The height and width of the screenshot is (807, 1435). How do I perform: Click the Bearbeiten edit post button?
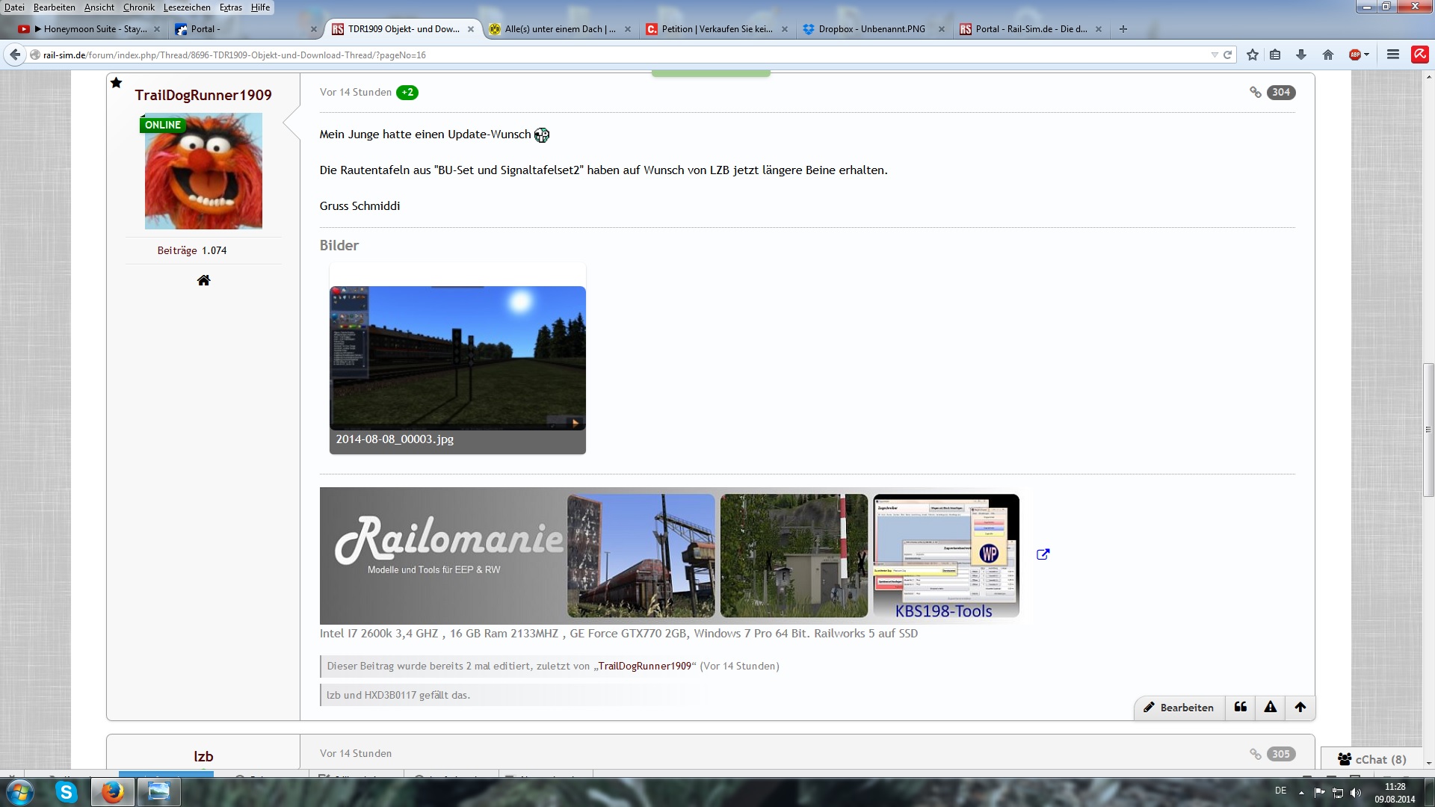pos(1179,708)
